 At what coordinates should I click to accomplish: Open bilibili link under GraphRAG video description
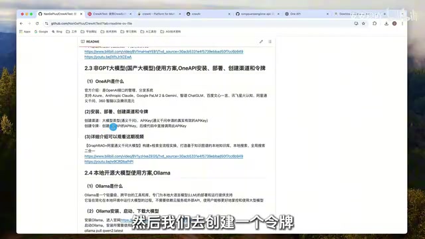164,157
